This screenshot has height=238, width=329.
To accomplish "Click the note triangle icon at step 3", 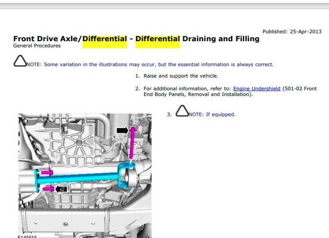I will (x=182, y=111).
